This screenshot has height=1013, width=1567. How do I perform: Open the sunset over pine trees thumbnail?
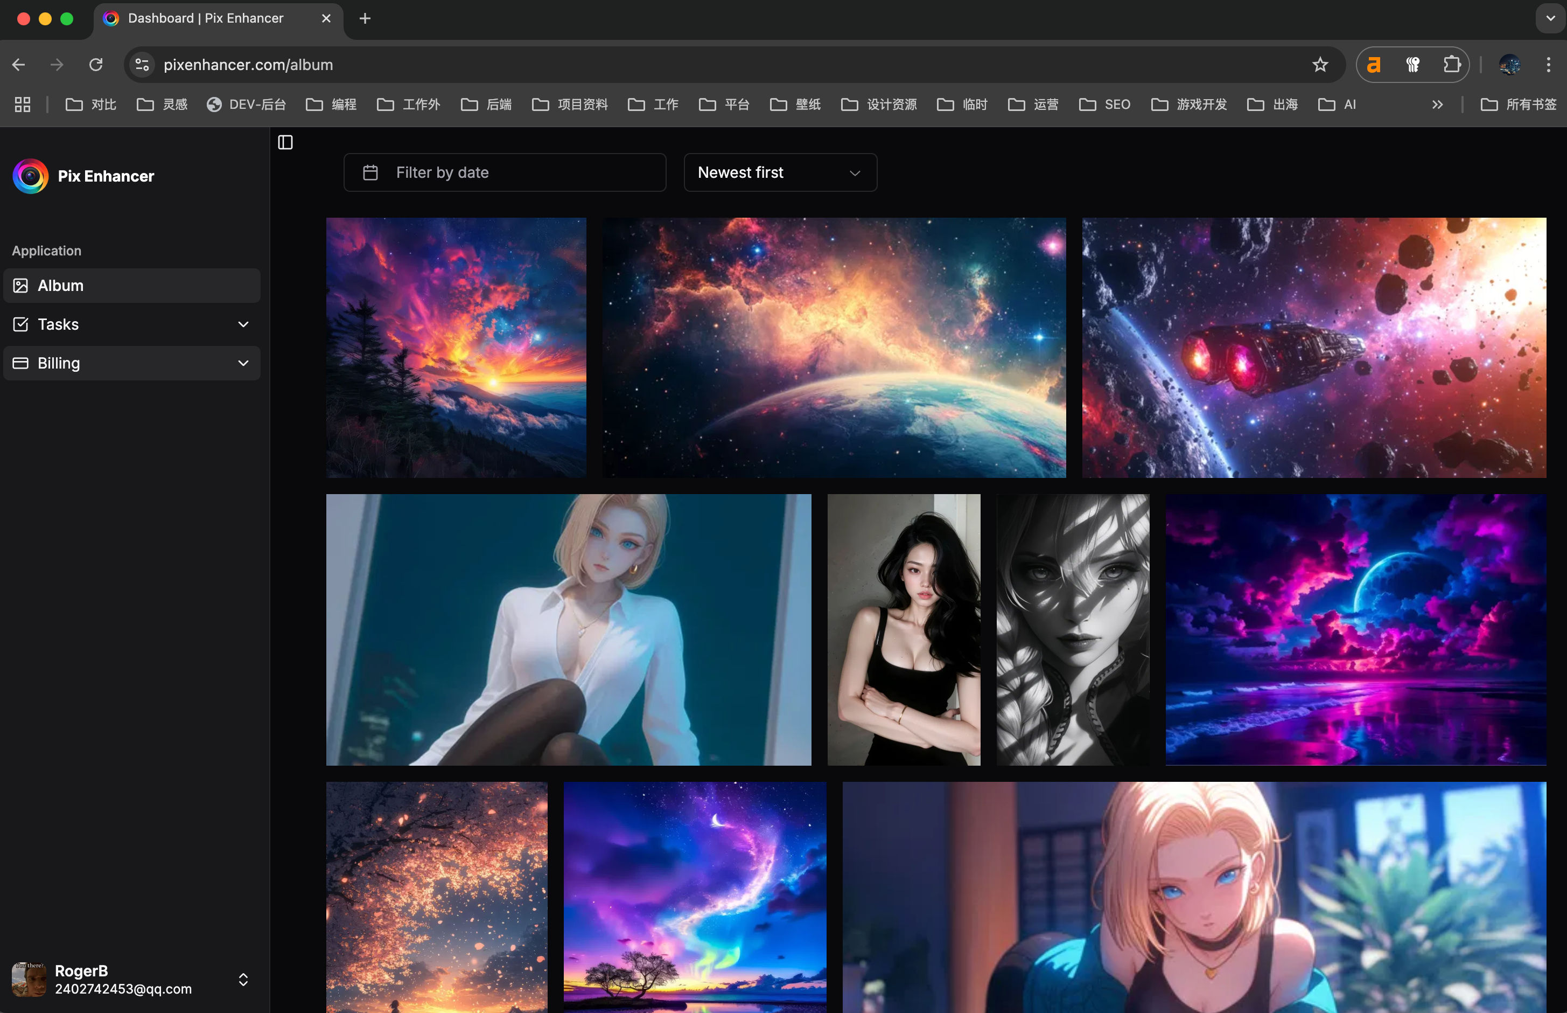point(456,348)
